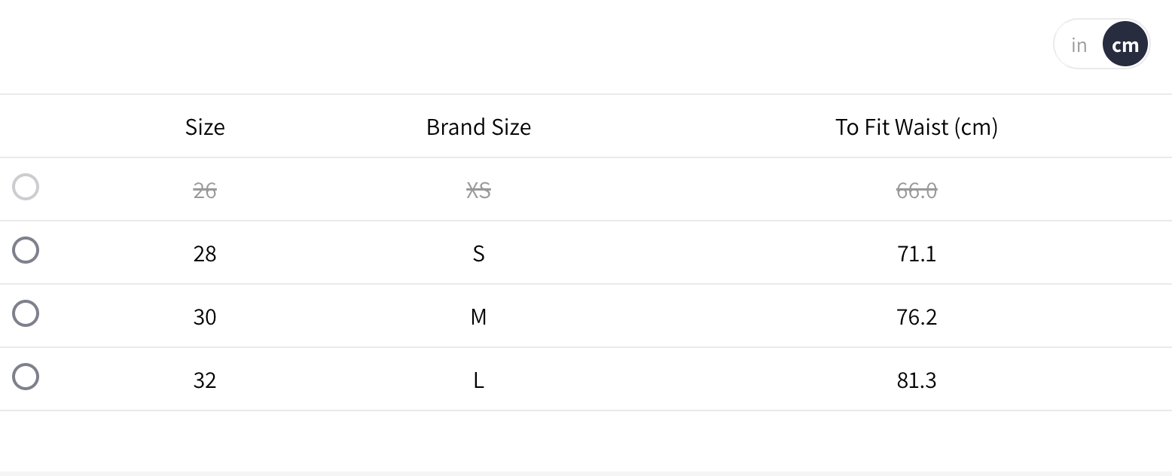Viewport: 1172px width, 476px height.
Task: Click the 71.1 waist measurement
Action: 916,254
